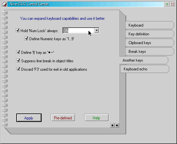Open the Help button
Screen dimensions: 177x144
tap(97, 118)
